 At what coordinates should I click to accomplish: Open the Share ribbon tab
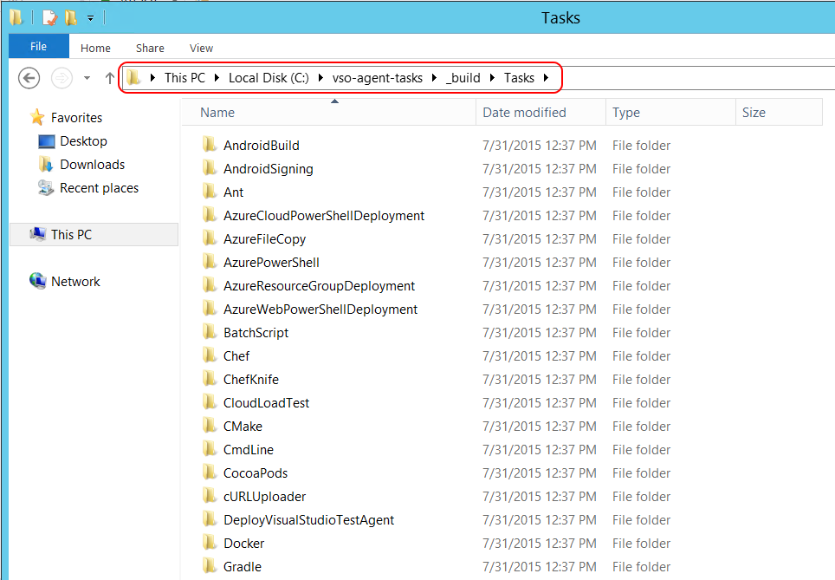point(150,48)
